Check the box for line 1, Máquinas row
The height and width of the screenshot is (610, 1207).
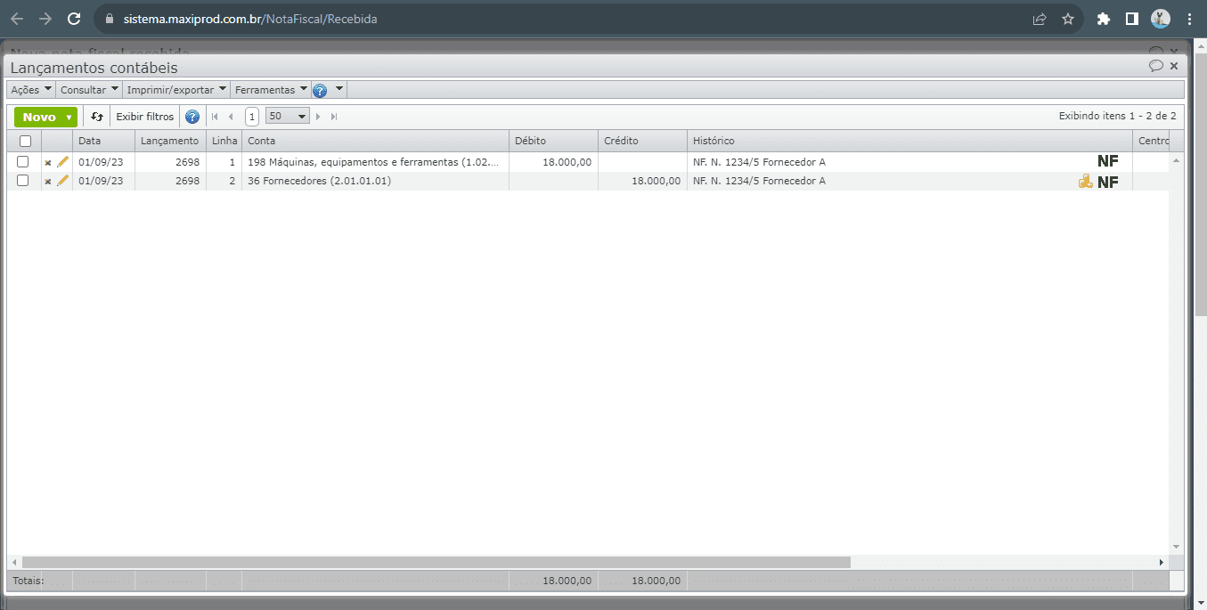(x=23, y=162)
